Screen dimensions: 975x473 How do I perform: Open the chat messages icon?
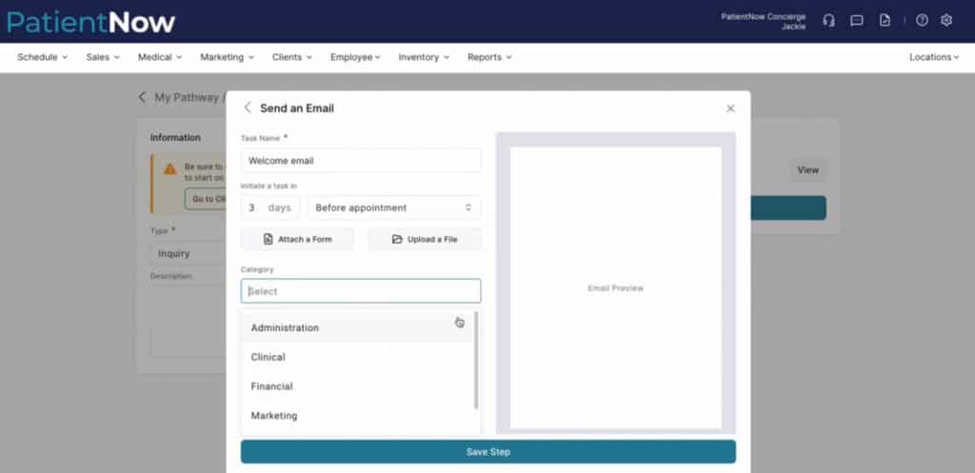point(856,20)
